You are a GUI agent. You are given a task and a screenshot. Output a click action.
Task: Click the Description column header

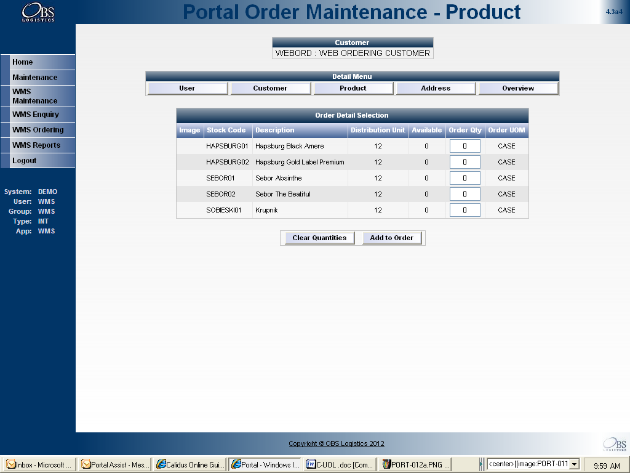[x=300, y=131]
